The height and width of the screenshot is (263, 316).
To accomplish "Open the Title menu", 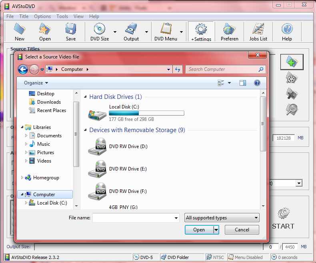I will pos(24,16).
